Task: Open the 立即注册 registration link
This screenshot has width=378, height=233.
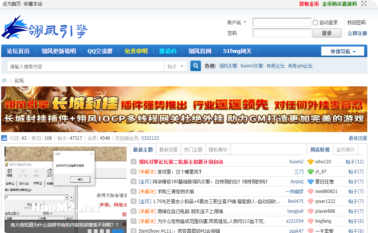Action: (x=357, y=33)
